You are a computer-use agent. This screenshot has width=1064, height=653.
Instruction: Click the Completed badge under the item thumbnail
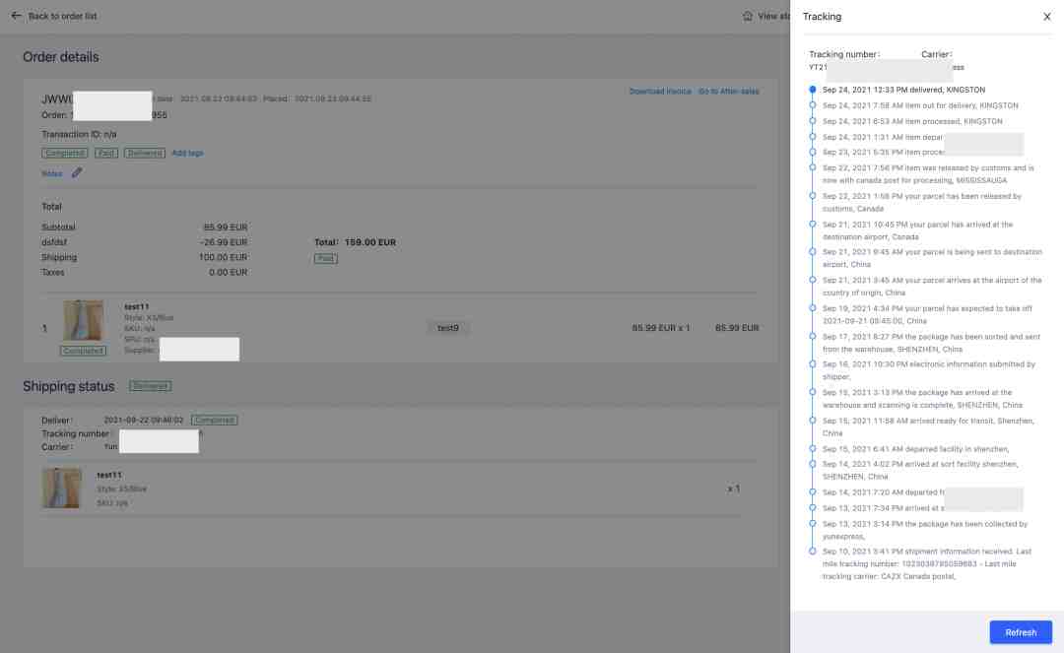click(83, 351)
